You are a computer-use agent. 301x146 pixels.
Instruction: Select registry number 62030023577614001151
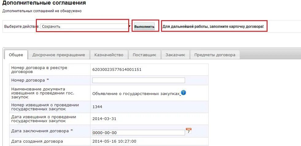coord(117,70)
